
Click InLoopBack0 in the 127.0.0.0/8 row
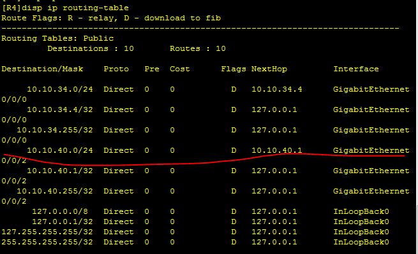click(361, 212)
